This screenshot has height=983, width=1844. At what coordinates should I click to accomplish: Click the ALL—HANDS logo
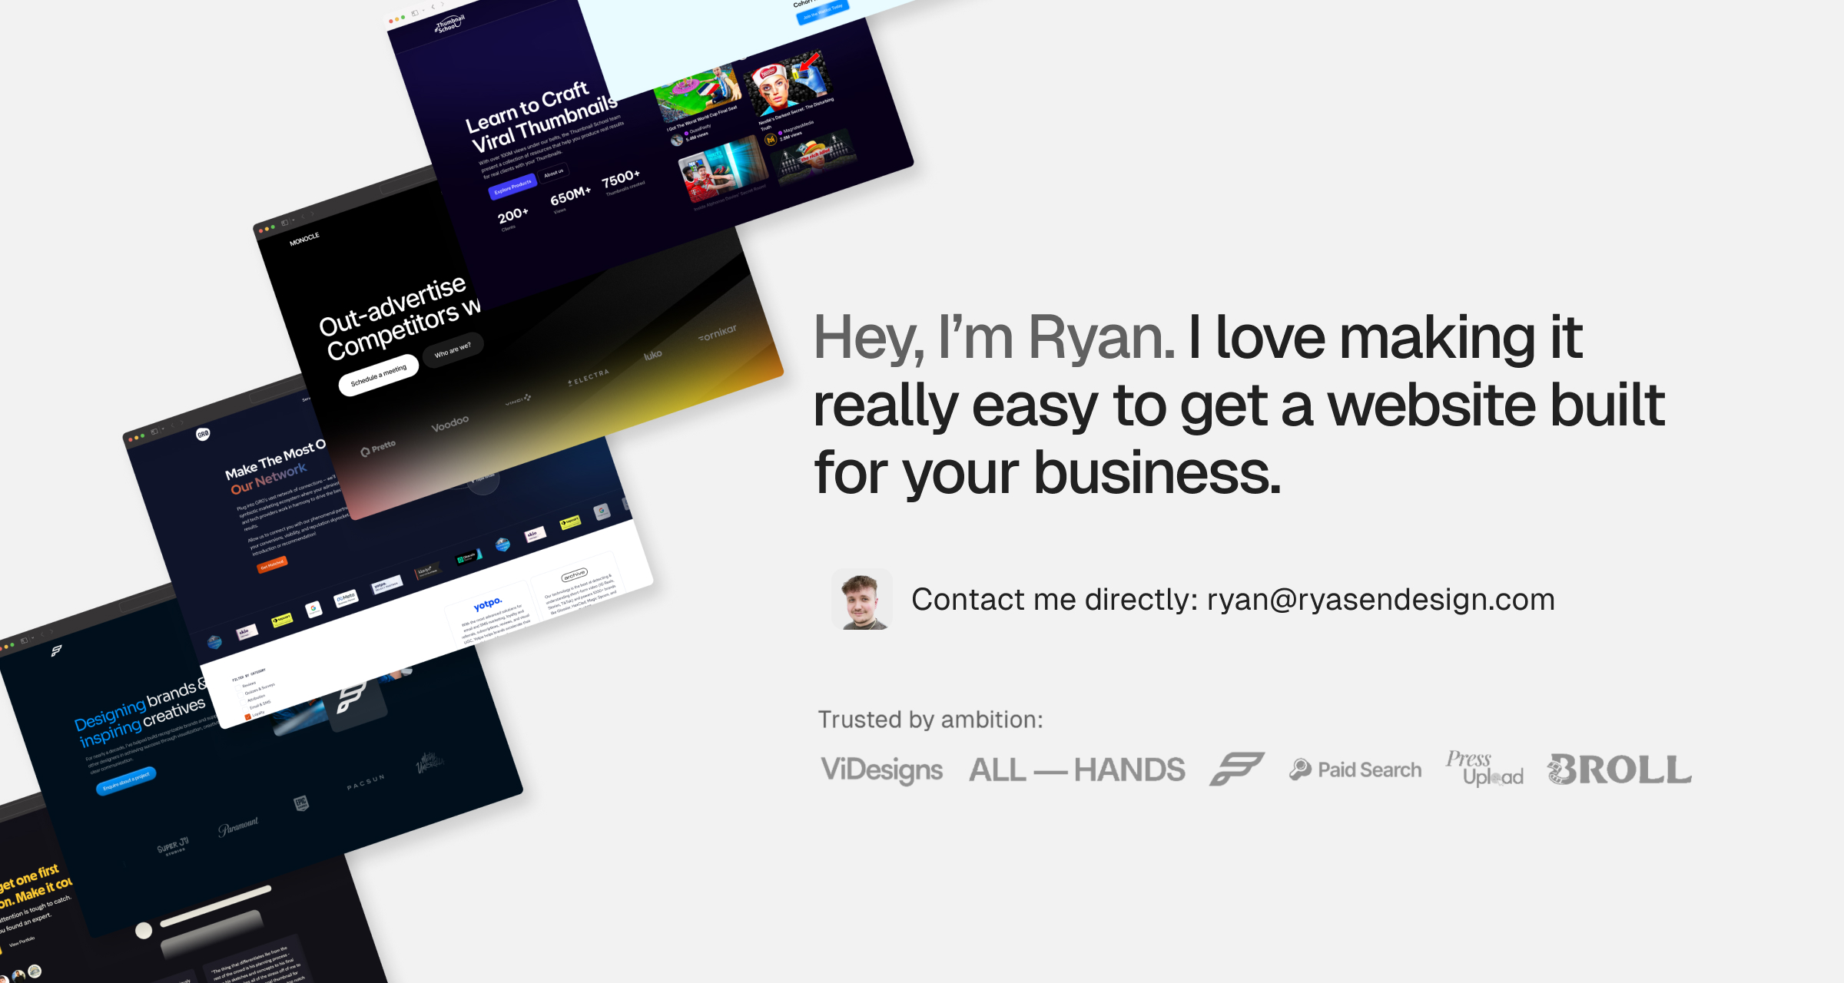(x=1077, y=770)
